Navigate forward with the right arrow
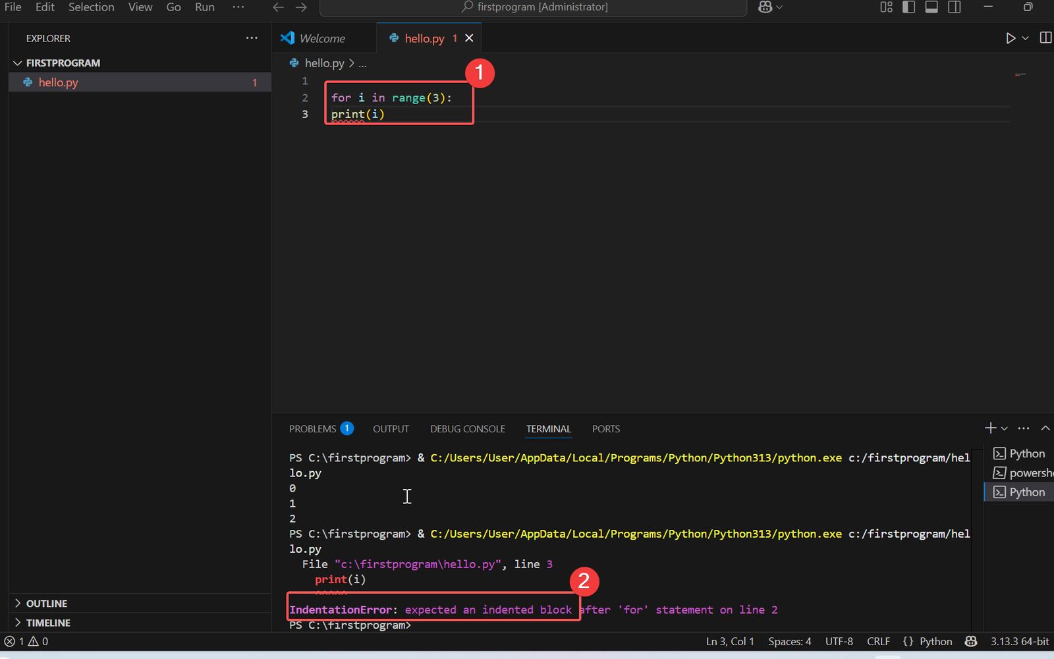Screen dimensions: 1054x659 point(301,7)
